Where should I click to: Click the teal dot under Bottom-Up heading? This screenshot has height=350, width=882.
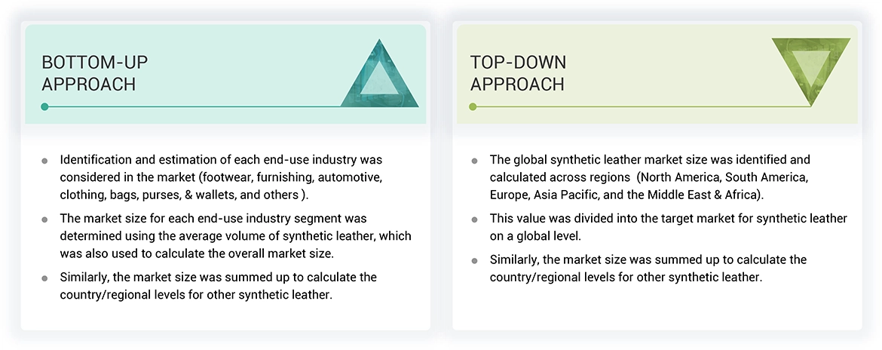pos(44,107)
